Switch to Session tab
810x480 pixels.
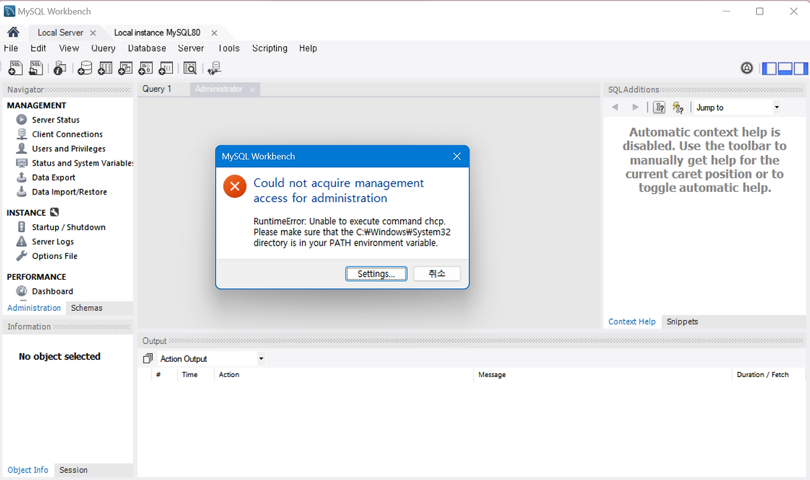point(73,470)
